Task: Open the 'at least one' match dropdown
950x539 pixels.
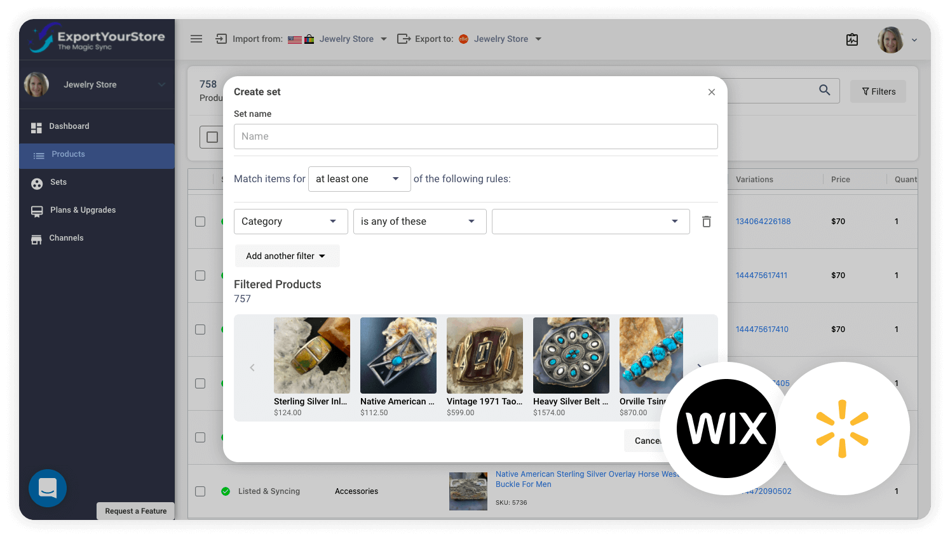Action: click(x=359, y=178)
